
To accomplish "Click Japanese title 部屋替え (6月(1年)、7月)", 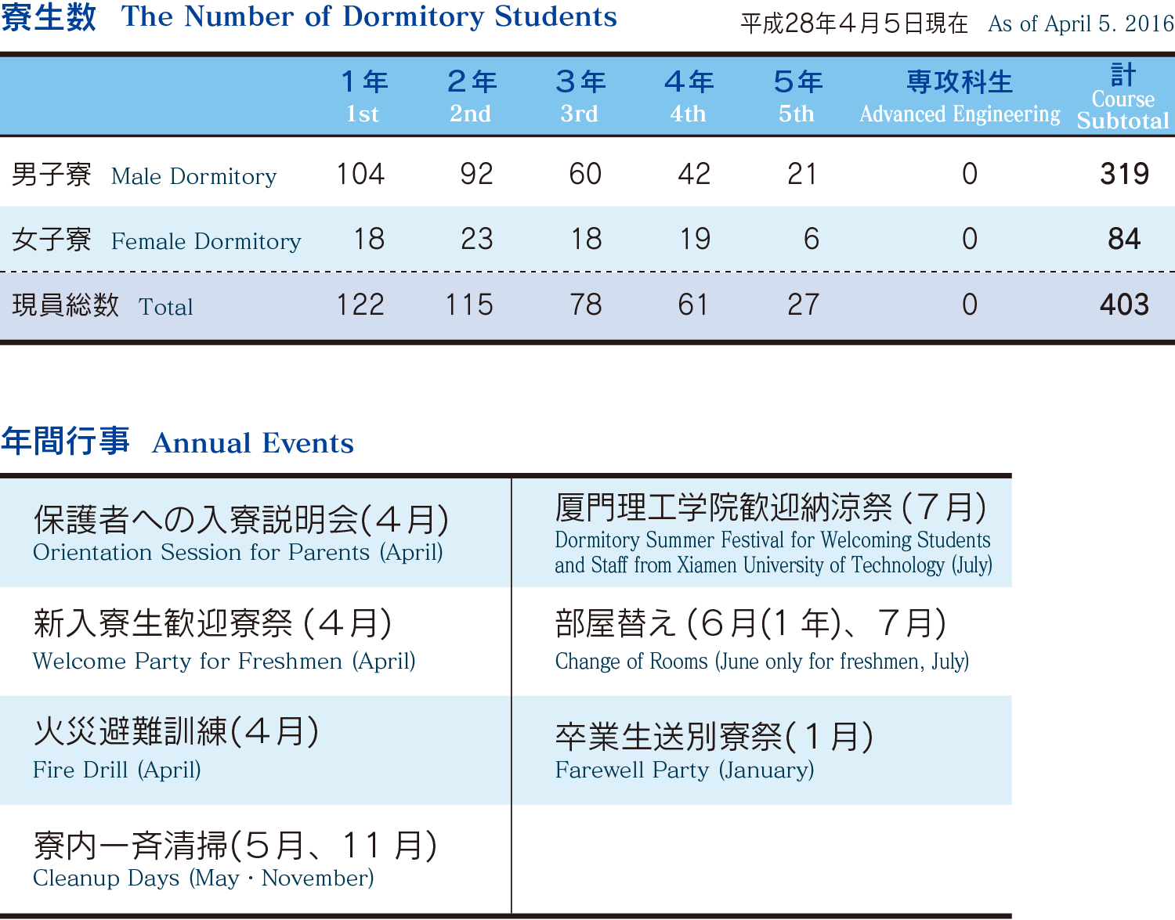I will (x=751, y=624).
